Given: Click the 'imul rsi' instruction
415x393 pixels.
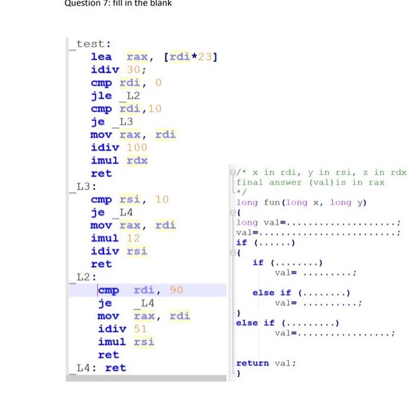Looking at the screenshot, I should point(126,342).
